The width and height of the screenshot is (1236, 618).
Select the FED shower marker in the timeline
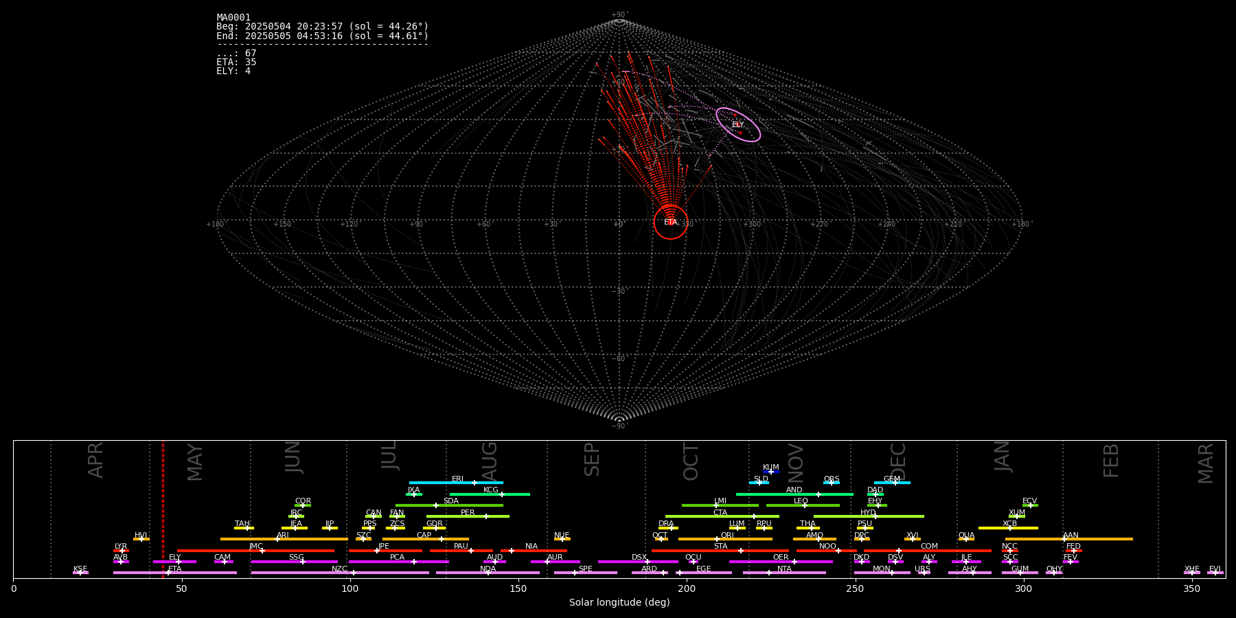coord(1073,550)
